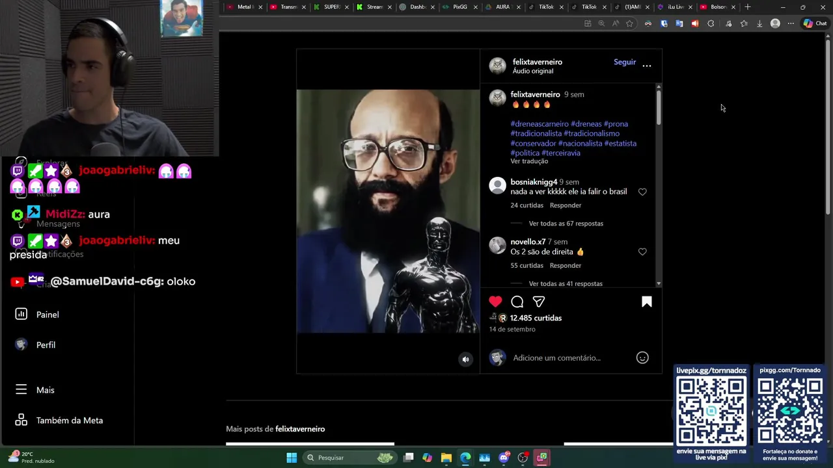Open Windows Start menu
833x468 pixels.
tap(292, 458)
